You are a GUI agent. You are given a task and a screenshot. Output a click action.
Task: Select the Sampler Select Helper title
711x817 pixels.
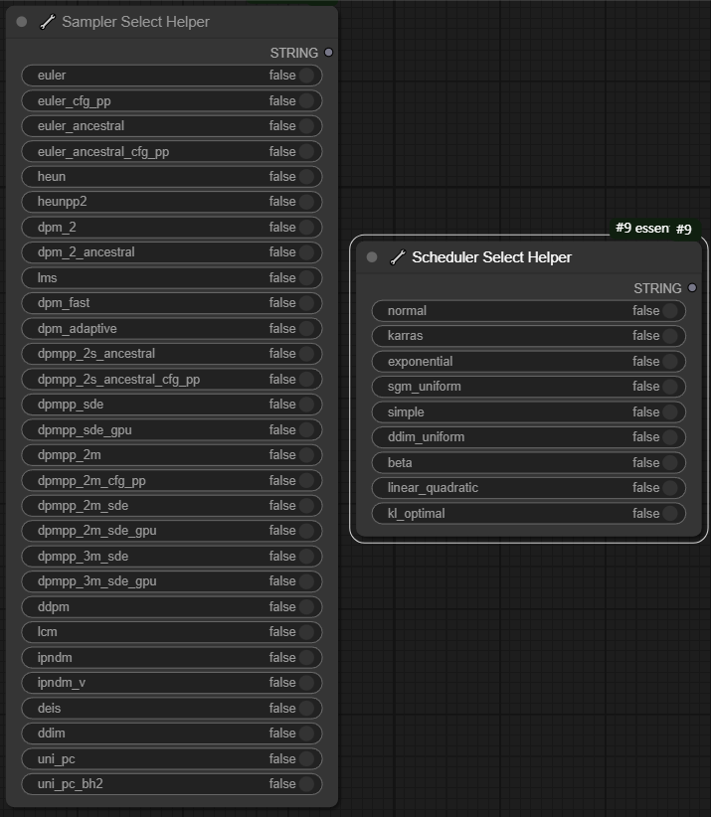(135, 22)
